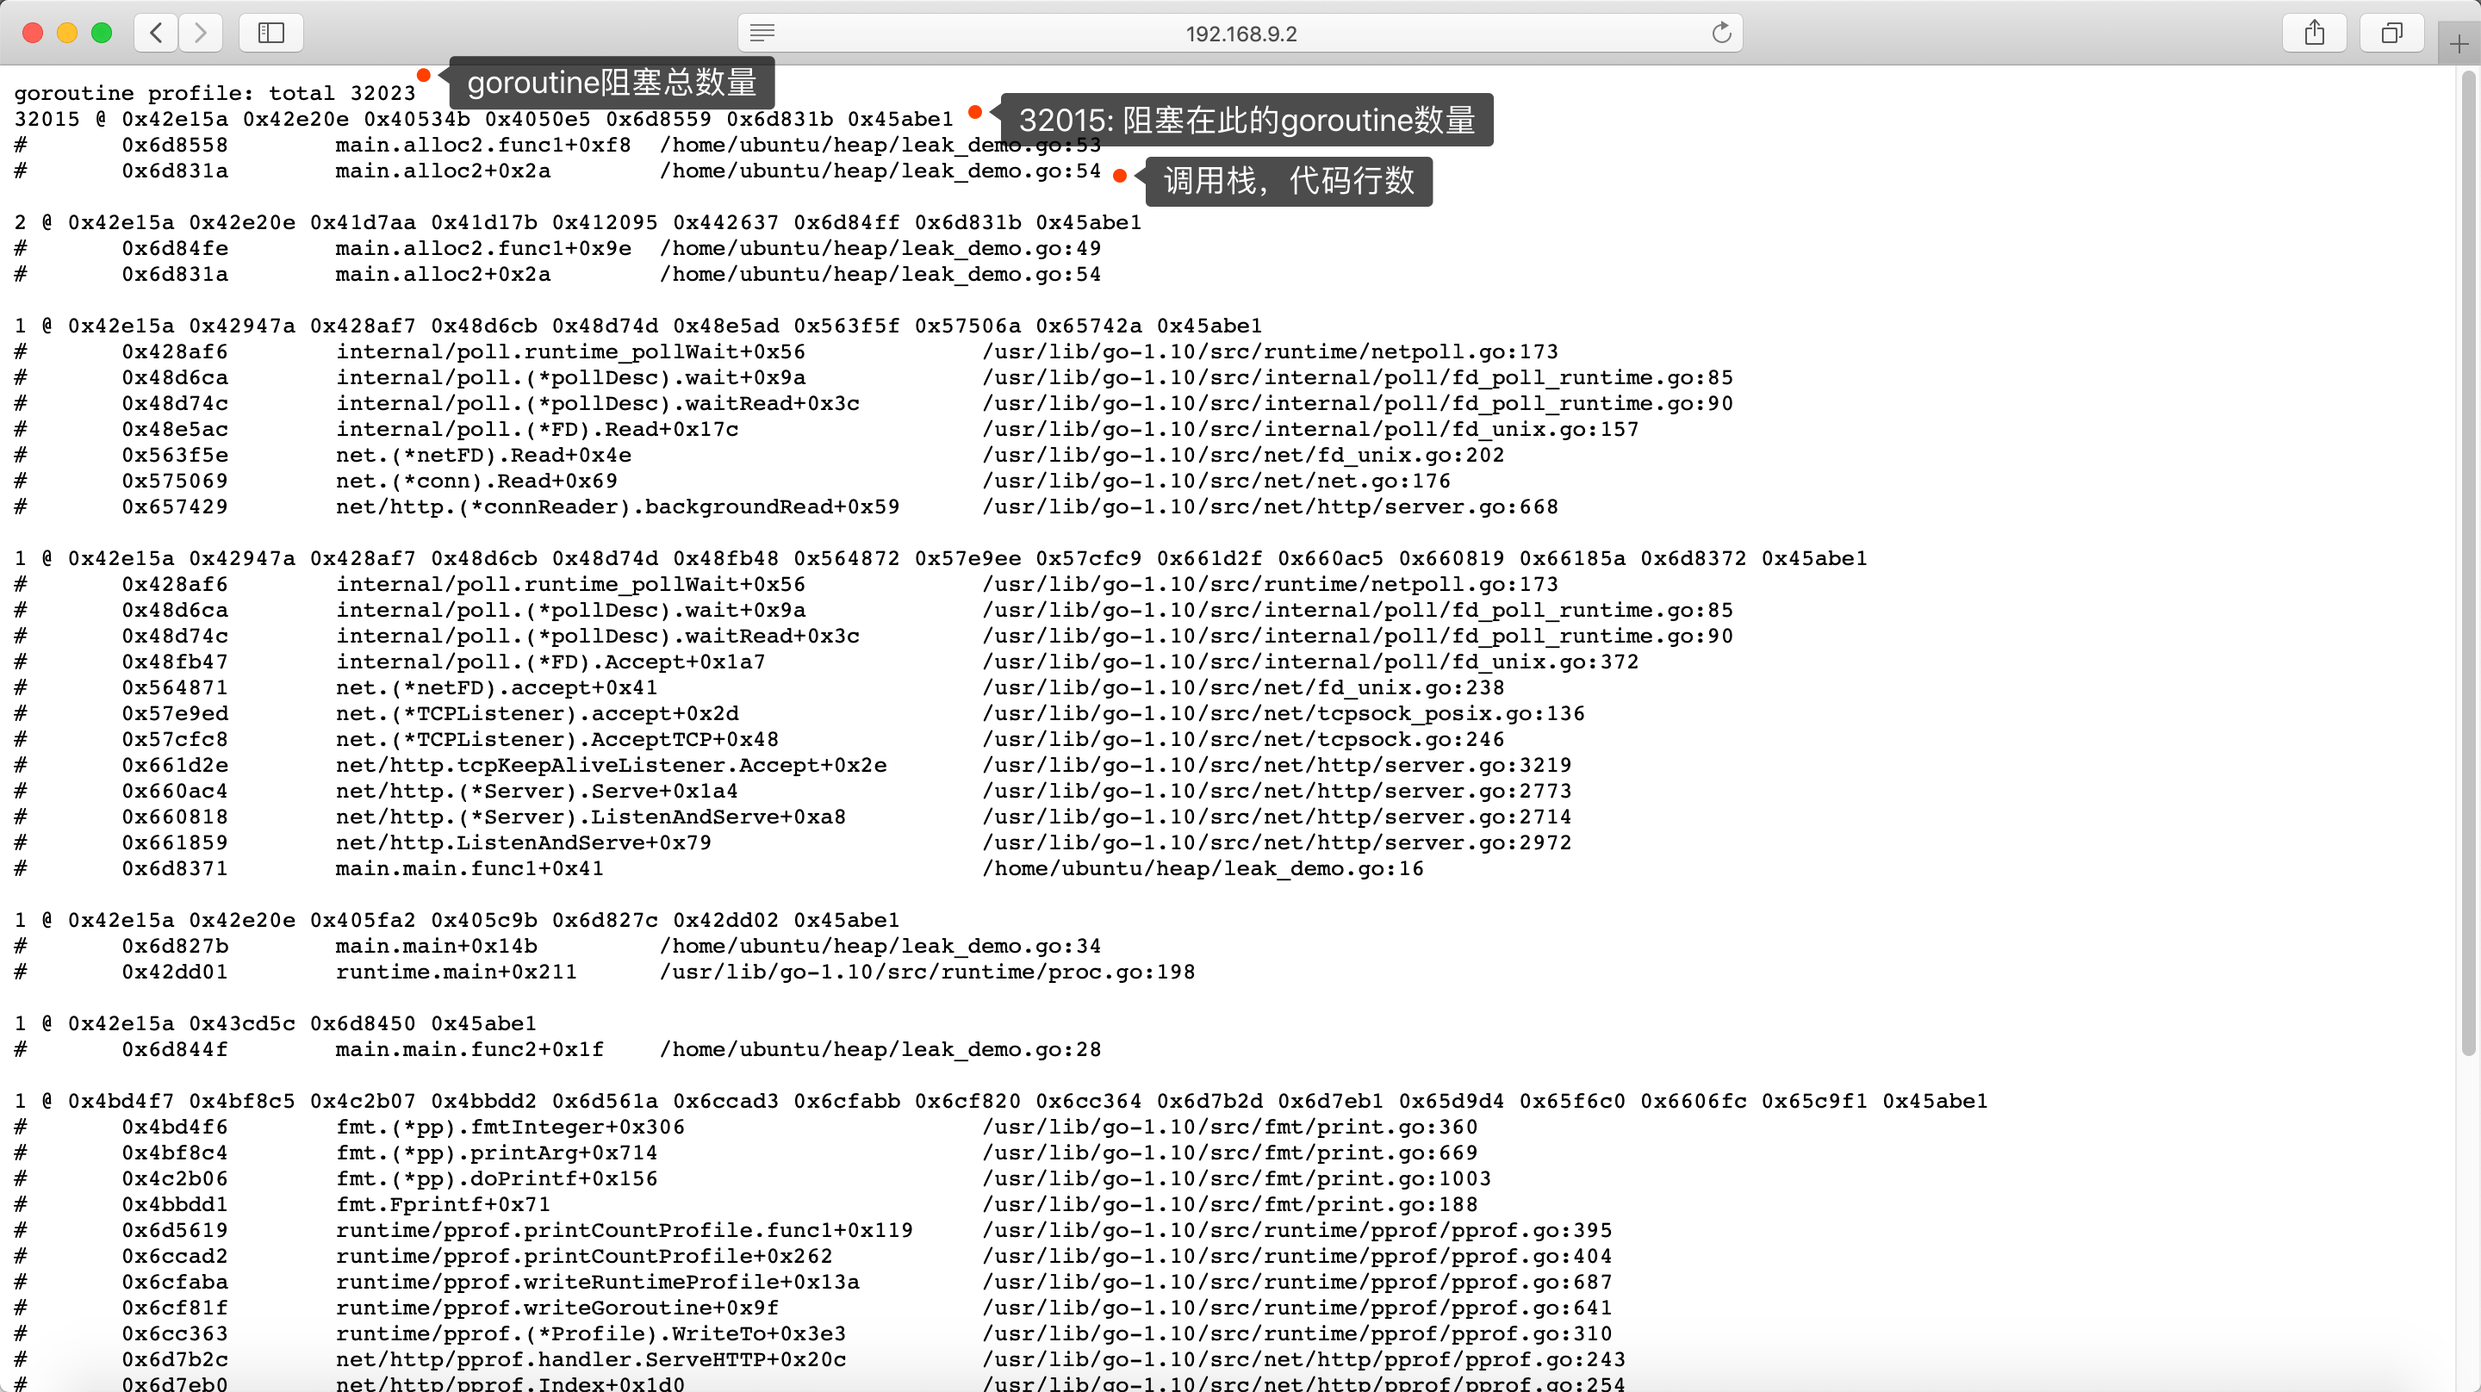
Task: Click 'runtime/pprof.printCountProfile.func1+0x119' entry
Action: tap(624, 1231)
